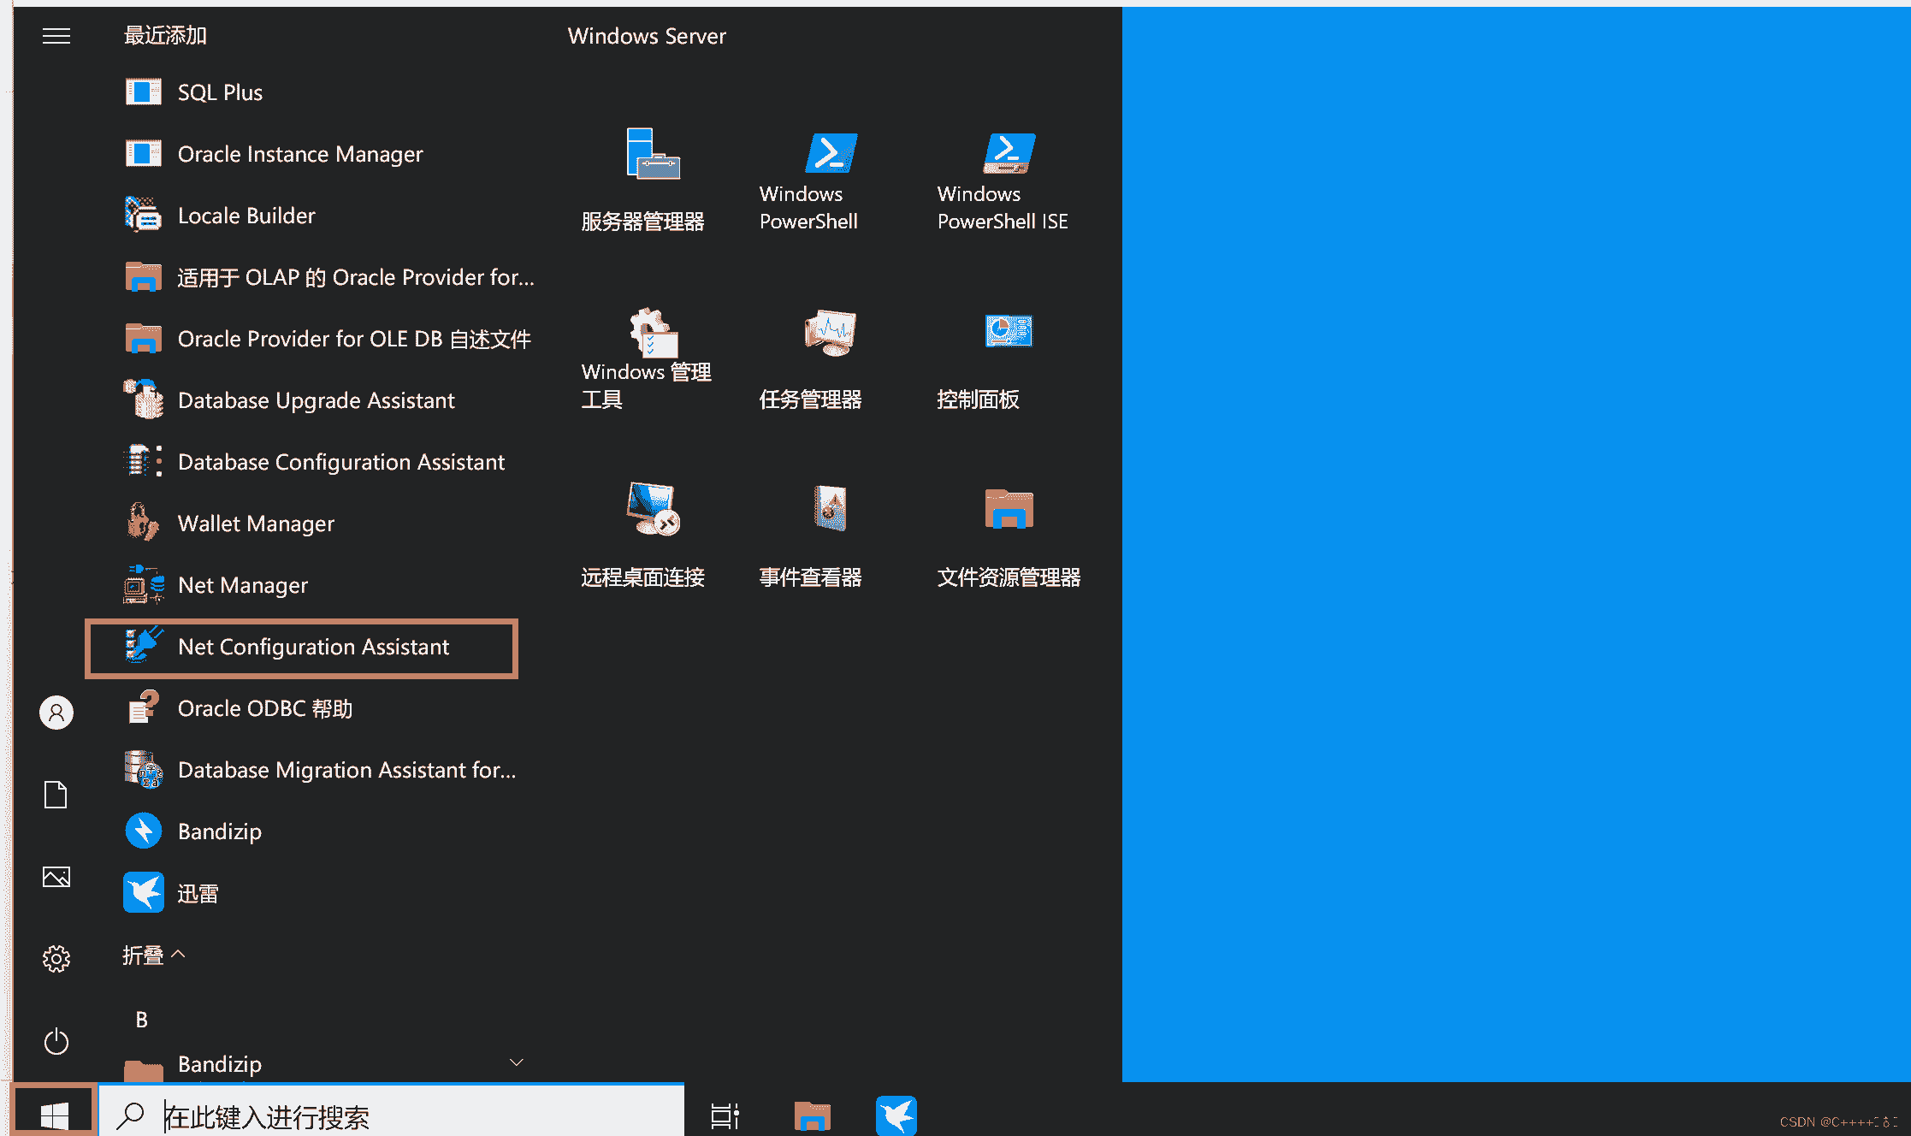The width and height of the screenshot is (1911, 1136).
Task: Launch Bandizip from Start menu
Action: 221,831
